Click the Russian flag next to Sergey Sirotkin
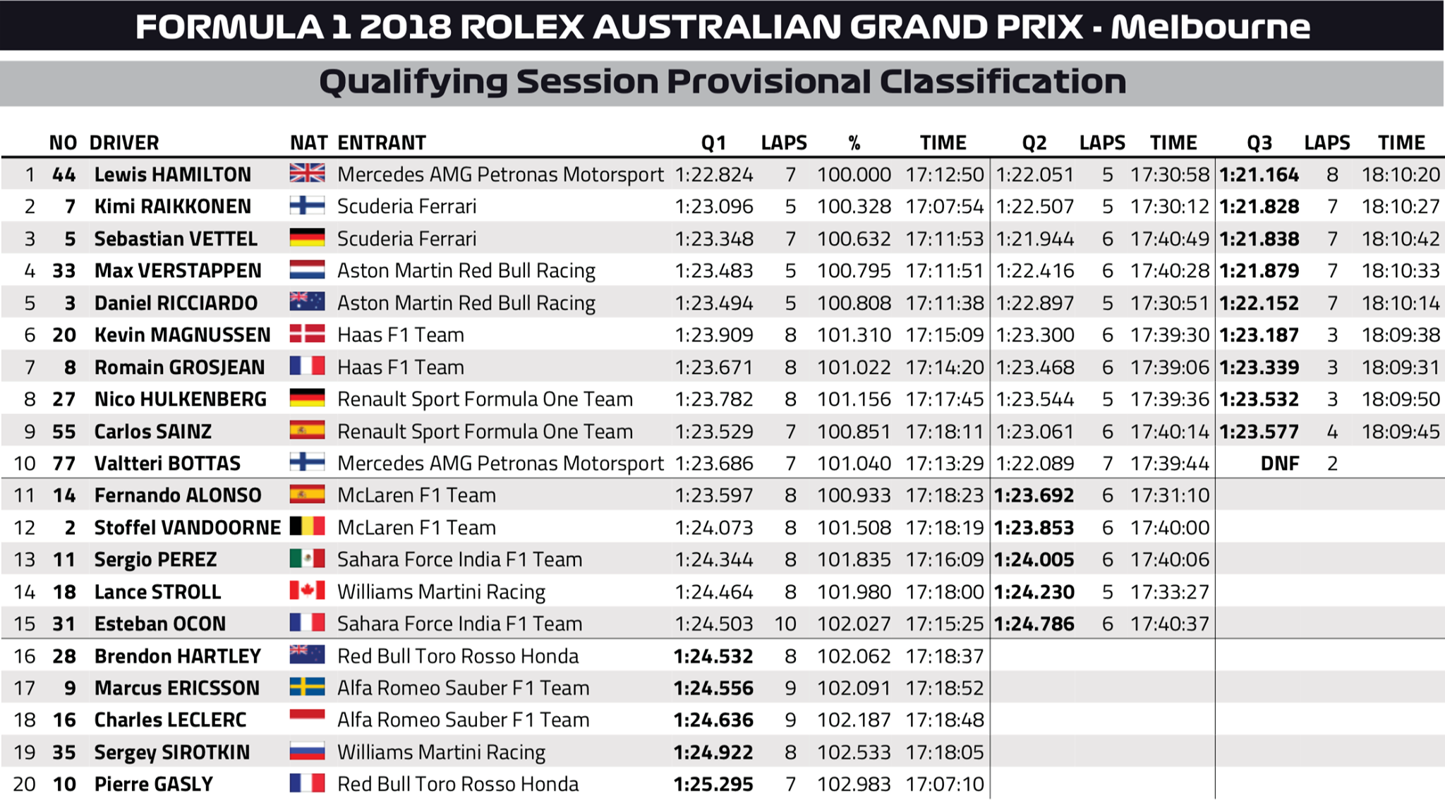 pos(307,751)
